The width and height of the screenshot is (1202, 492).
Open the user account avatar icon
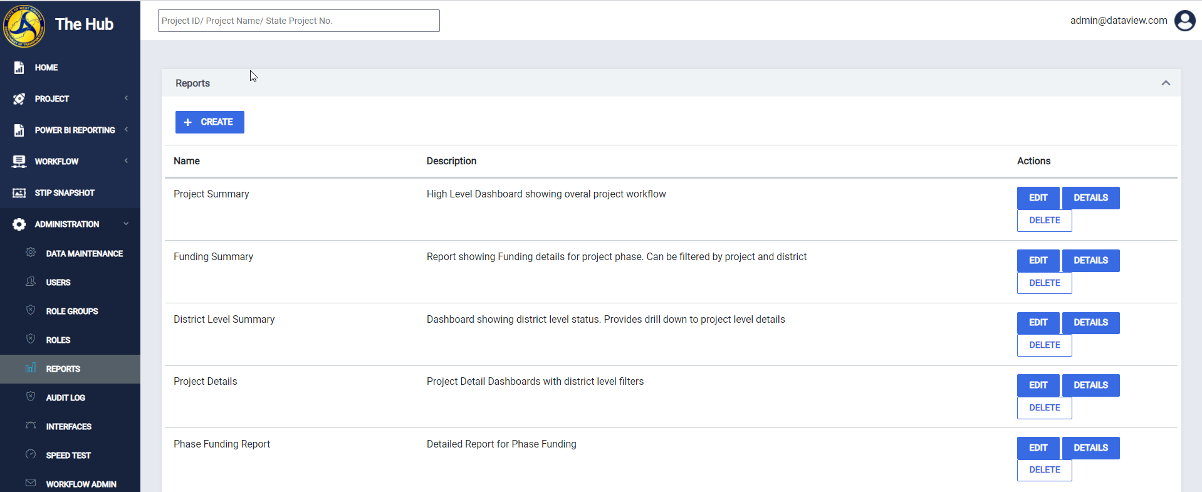[1184, 21]
